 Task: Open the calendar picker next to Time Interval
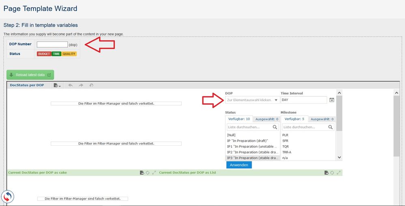click(332, 100)
